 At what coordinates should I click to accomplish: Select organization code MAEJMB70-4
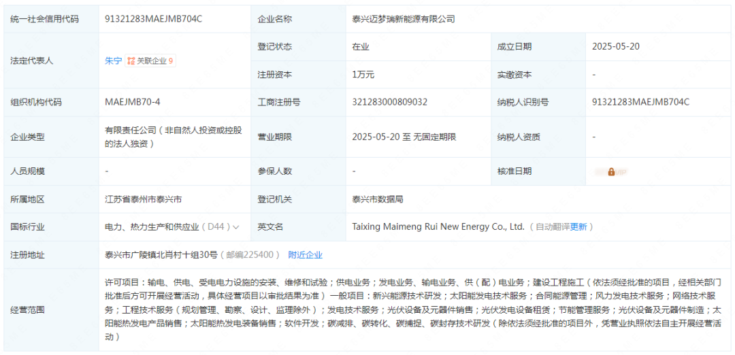(x=133, y=102)
